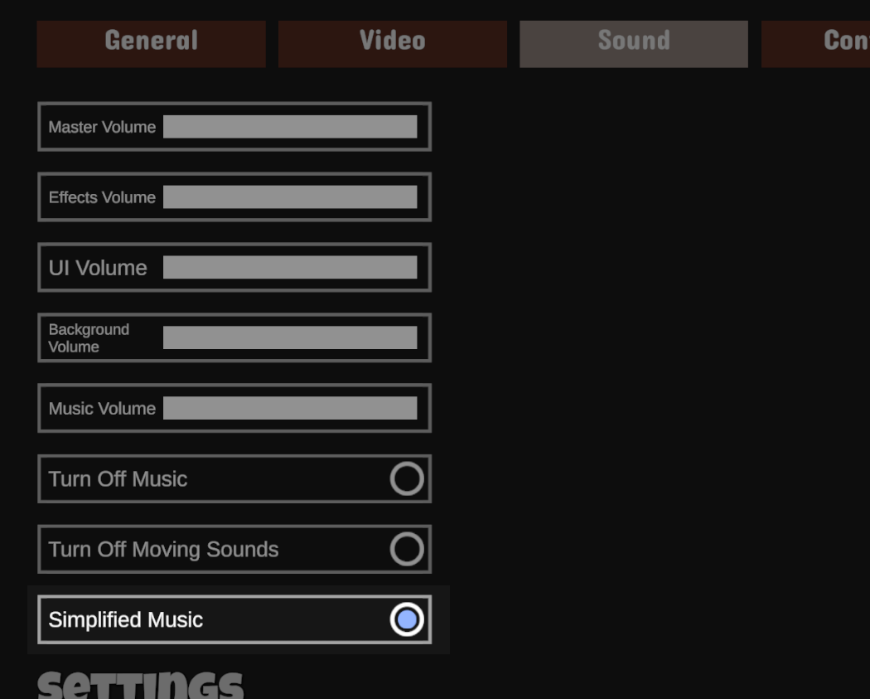Image resolution: width=870 pixels, height=699 pixels.
Task: Click the Effects Volume label
Action: (102, 197)
